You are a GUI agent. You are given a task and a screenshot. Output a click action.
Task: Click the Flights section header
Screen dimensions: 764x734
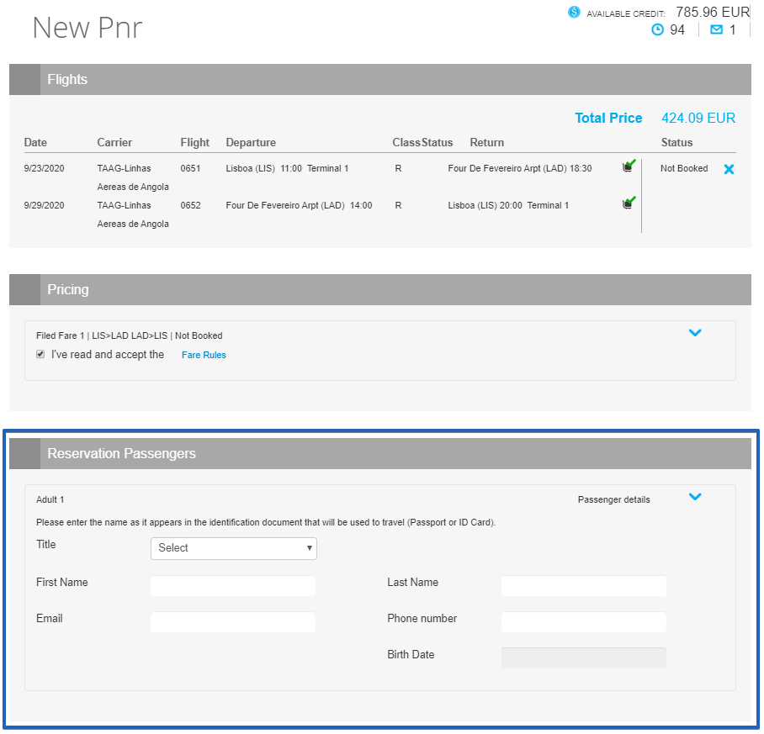click(67, 80)
